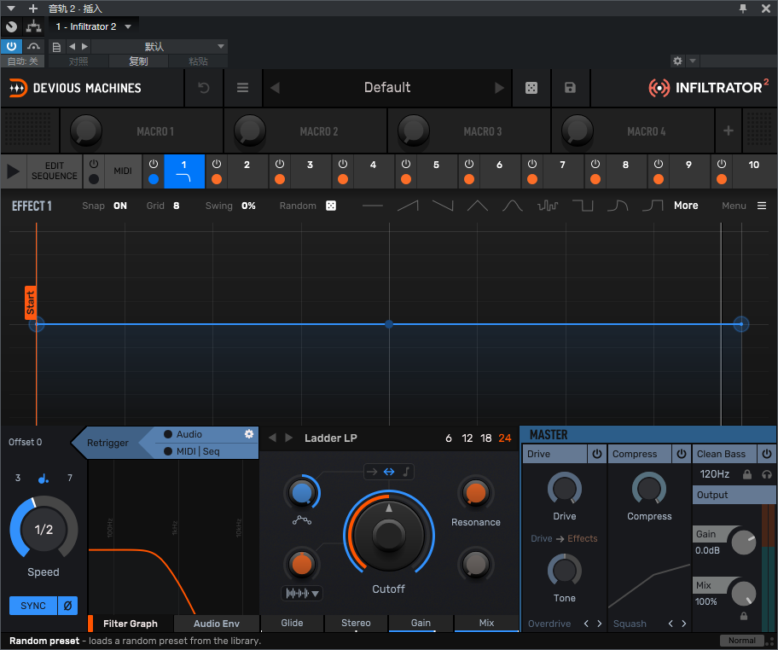Select the triangle shape preset
778x650 pixels.
point(478,206)
